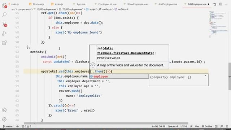Show next signature in parameter hints
This screenshot has height=130, width=231.
(x=93, y=68)
